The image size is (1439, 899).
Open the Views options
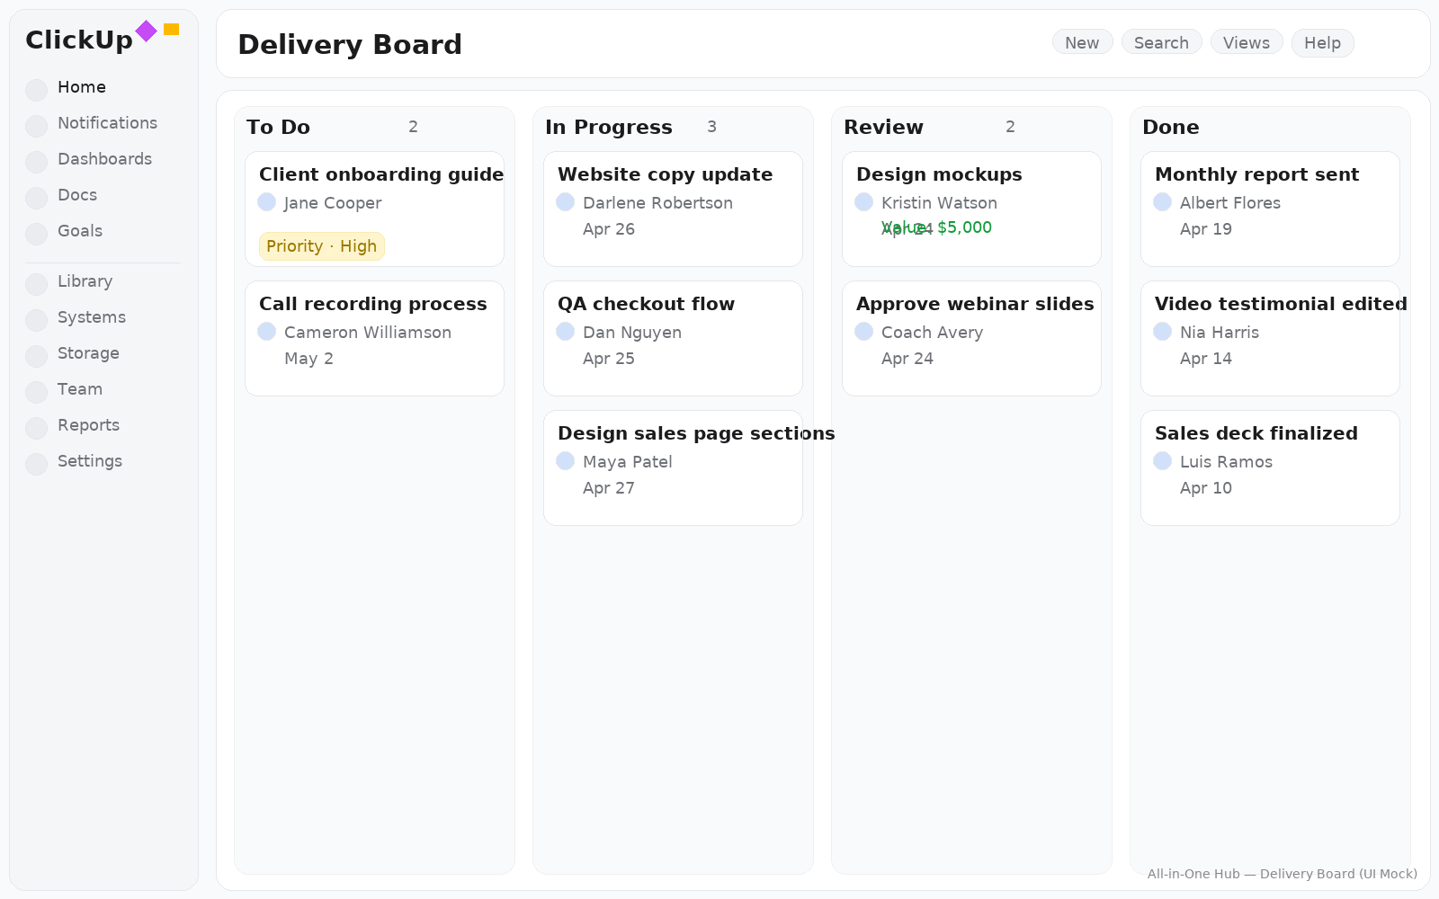pyautogui.click(x=1246, y=42)
